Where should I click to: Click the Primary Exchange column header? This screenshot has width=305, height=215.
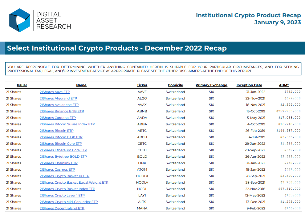[x=211, y=85]
